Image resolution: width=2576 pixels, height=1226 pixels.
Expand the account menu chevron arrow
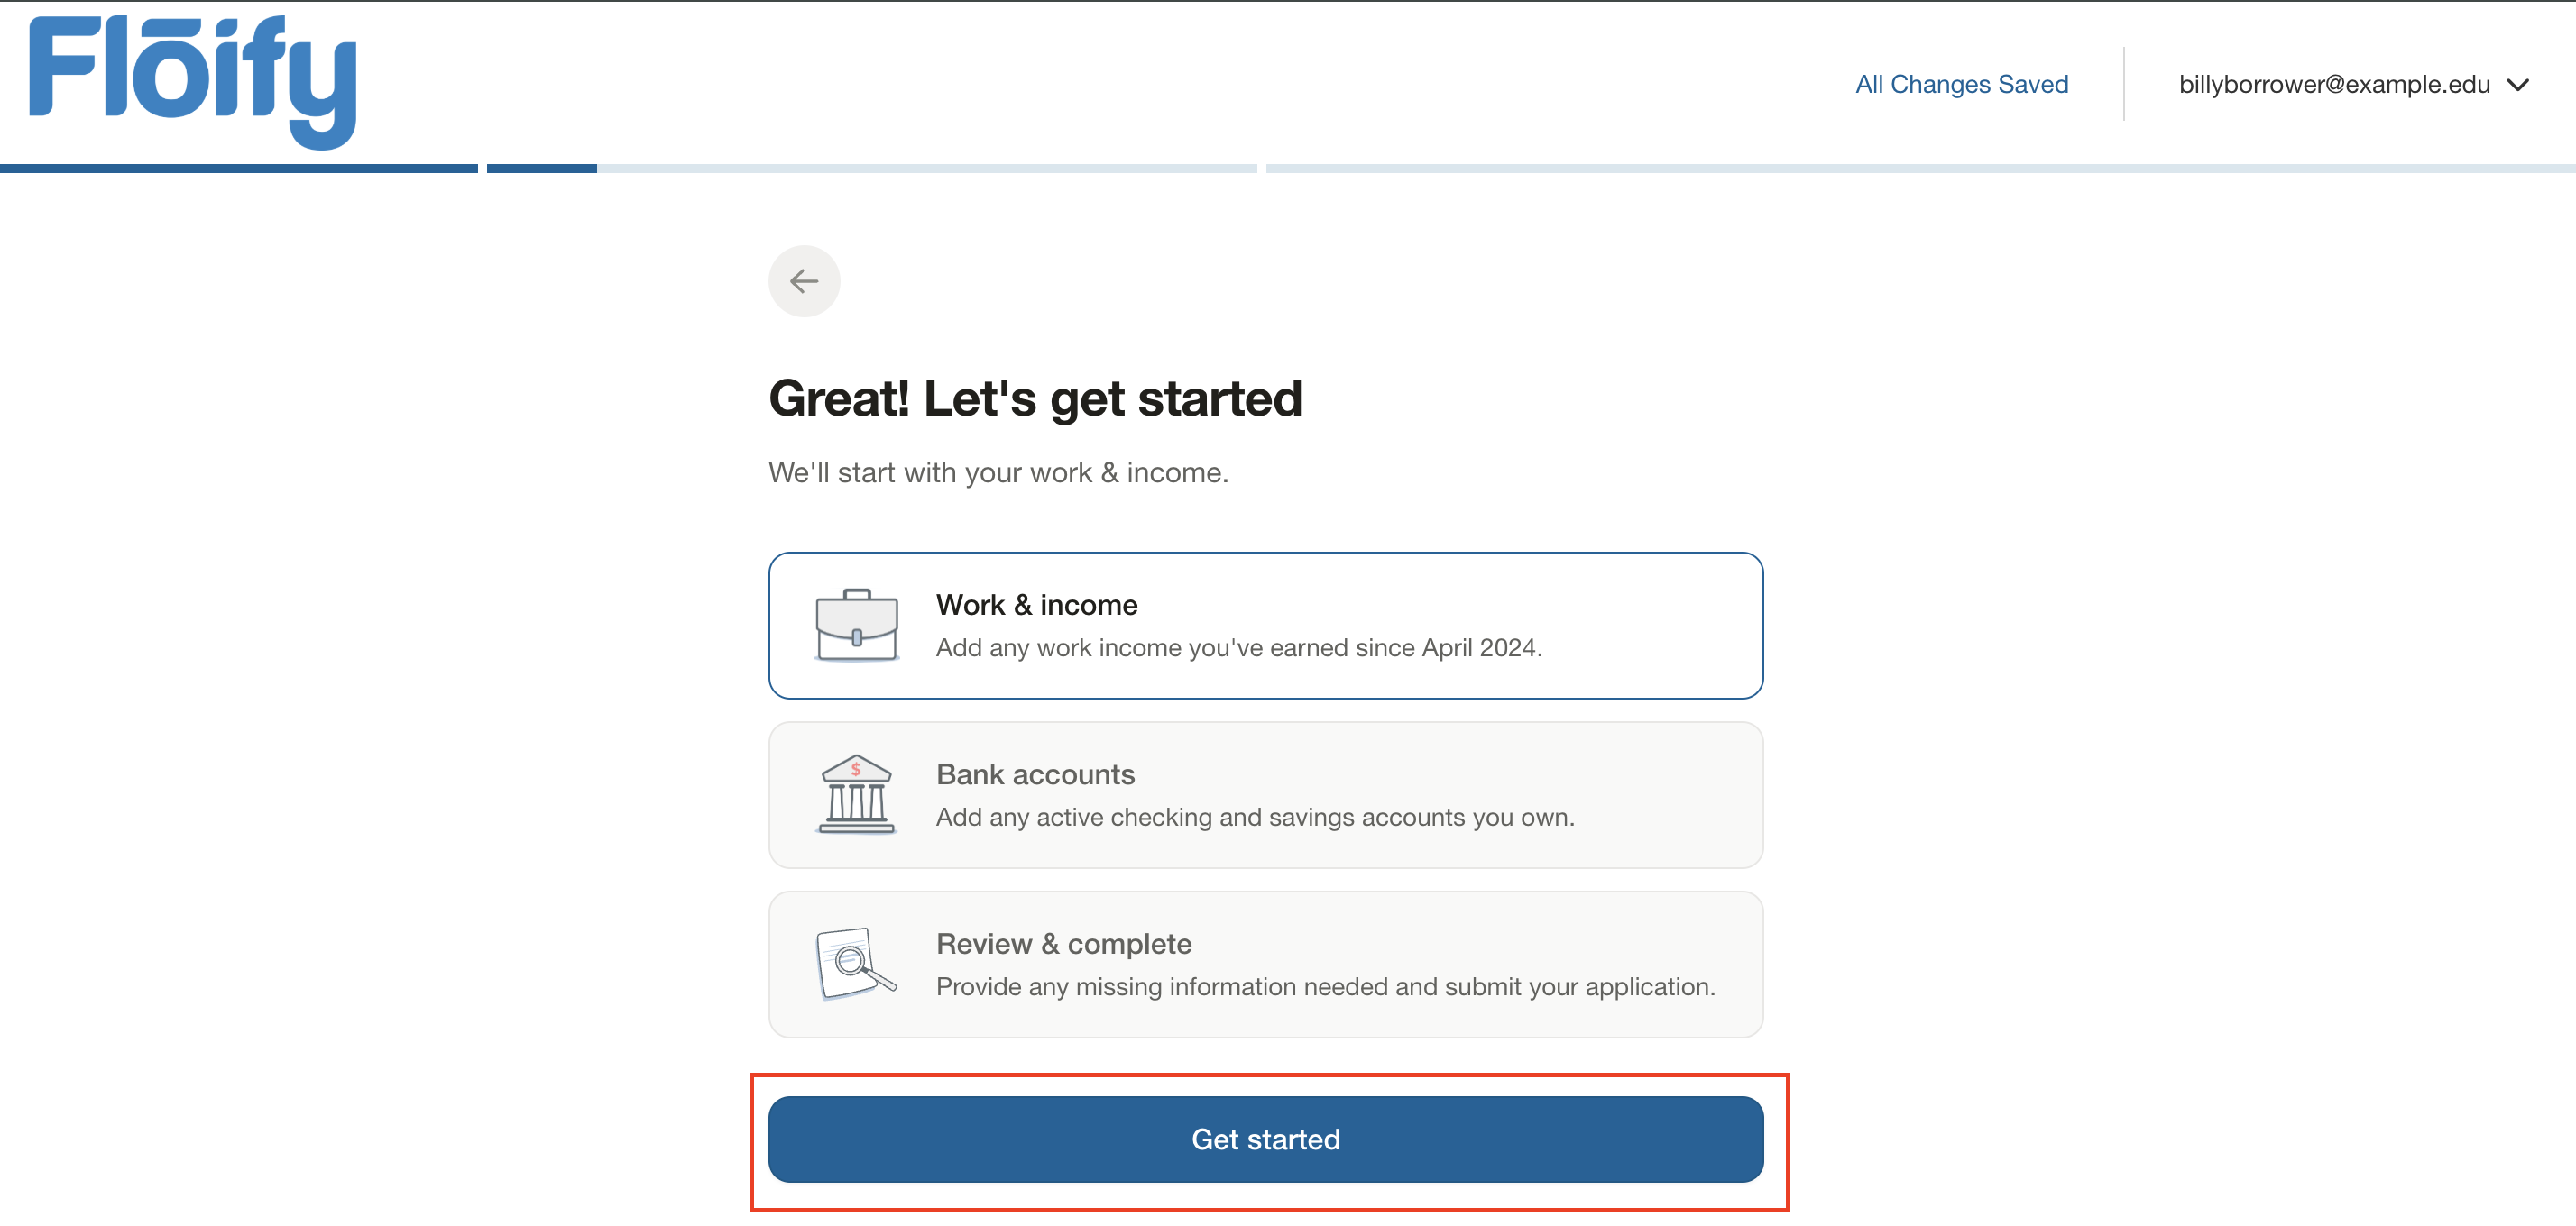click(x=2518, y=85)
